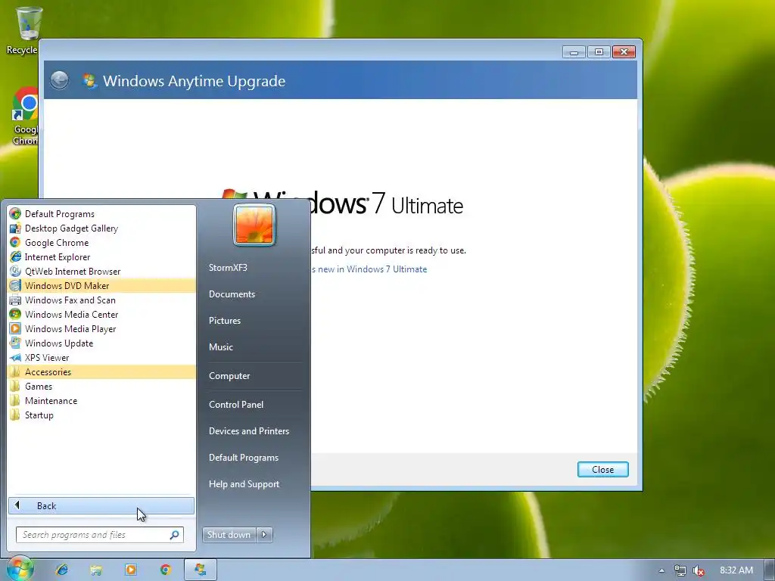Screen dimensions: 775x581
Task: Open Pictures from Start menu
Action: point(225,321)
